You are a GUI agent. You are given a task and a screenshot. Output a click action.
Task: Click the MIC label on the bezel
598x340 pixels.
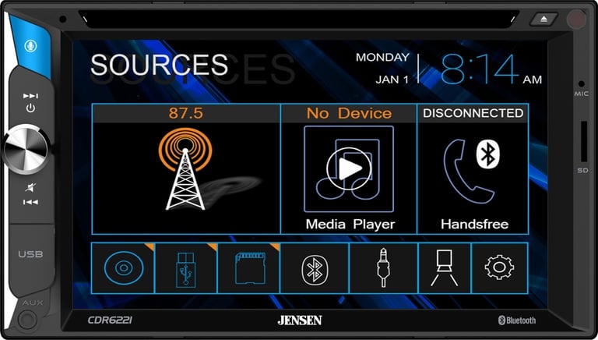[x=582, y=94]
